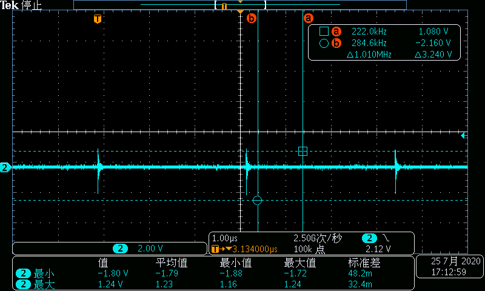Click the trigger level arrow on right edge
Screen dimensions: 485x291
(464, 135)
